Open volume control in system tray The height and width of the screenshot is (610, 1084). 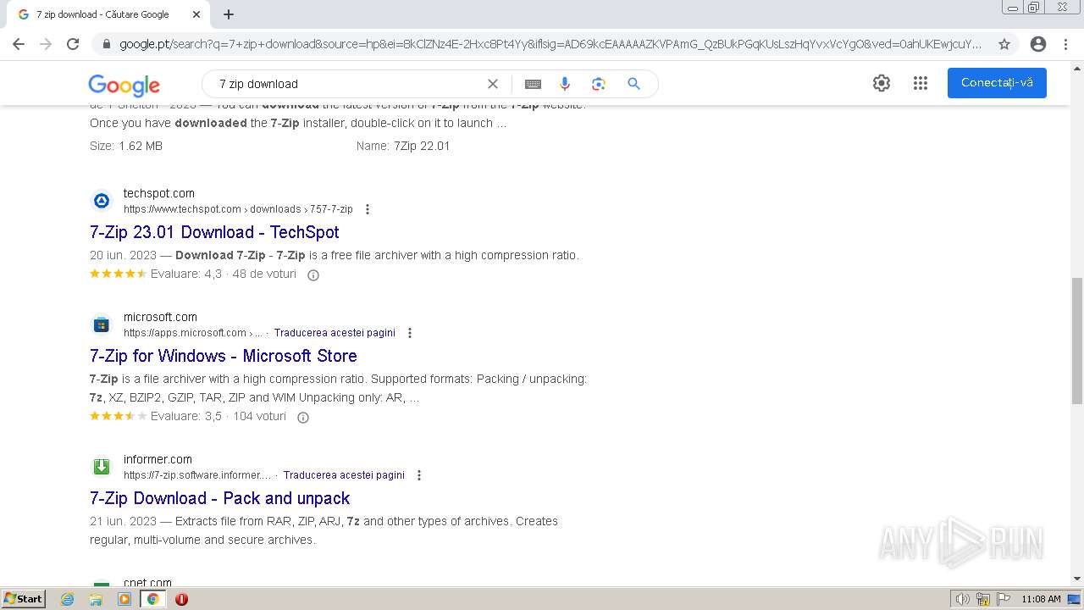963,599
